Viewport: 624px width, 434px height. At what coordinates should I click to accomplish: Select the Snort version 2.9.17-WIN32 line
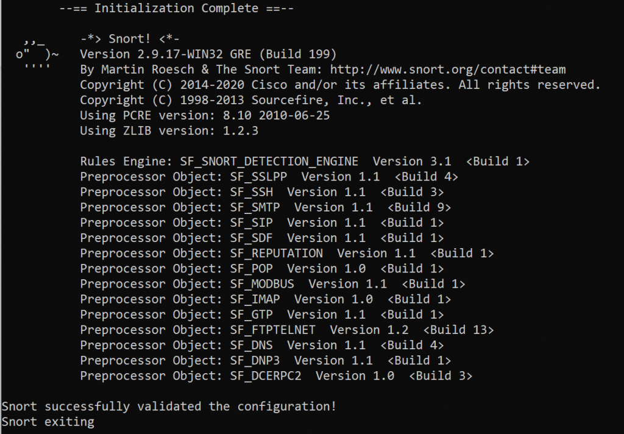(208, 54)
